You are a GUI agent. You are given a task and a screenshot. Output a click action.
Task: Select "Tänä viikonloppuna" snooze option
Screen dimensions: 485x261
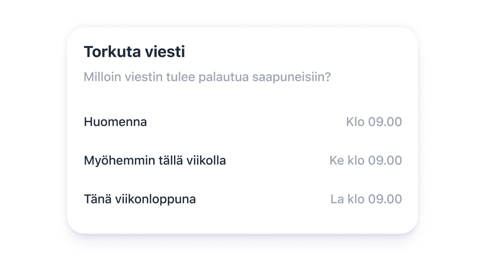[140, 199]
